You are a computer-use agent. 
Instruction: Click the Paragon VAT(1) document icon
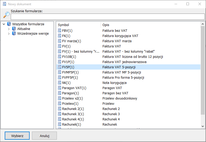59,88
